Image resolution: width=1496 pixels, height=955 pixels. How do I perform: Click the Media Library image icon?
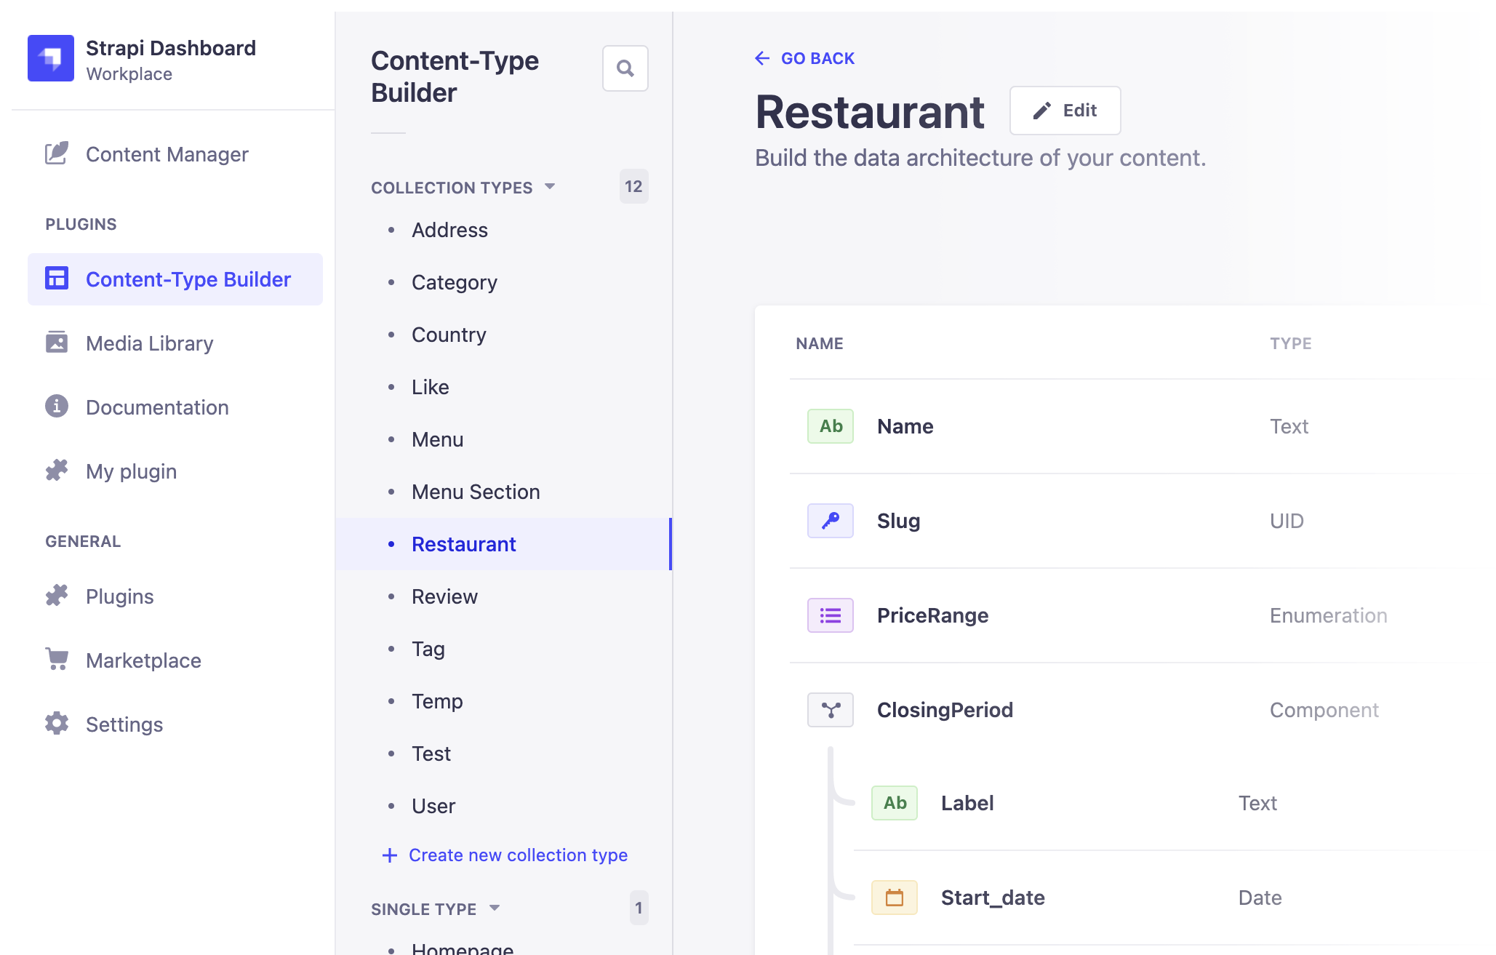57,343
